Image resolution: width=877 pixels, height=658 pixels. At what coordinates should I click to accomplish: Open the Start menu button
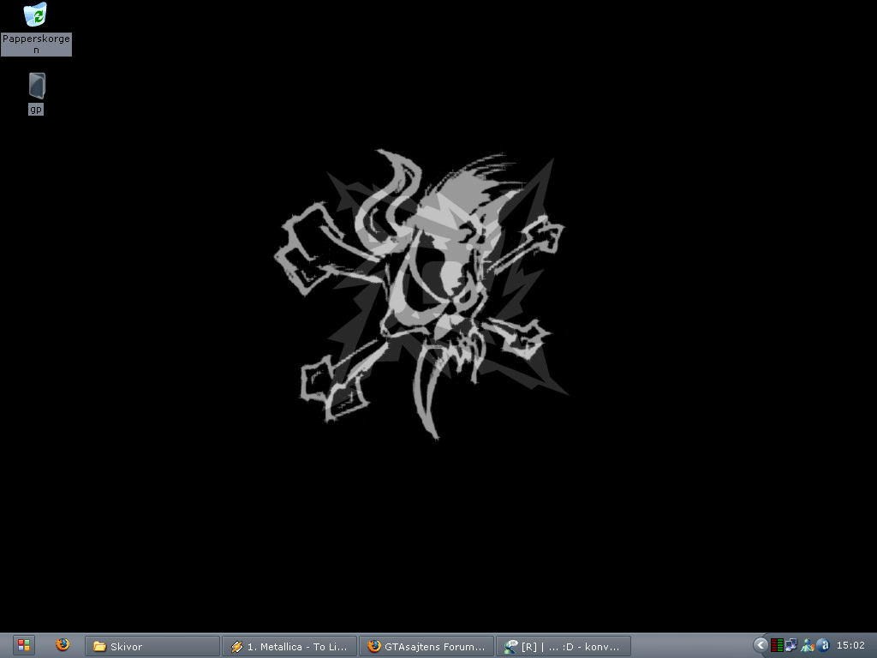(x=23, y=646)
